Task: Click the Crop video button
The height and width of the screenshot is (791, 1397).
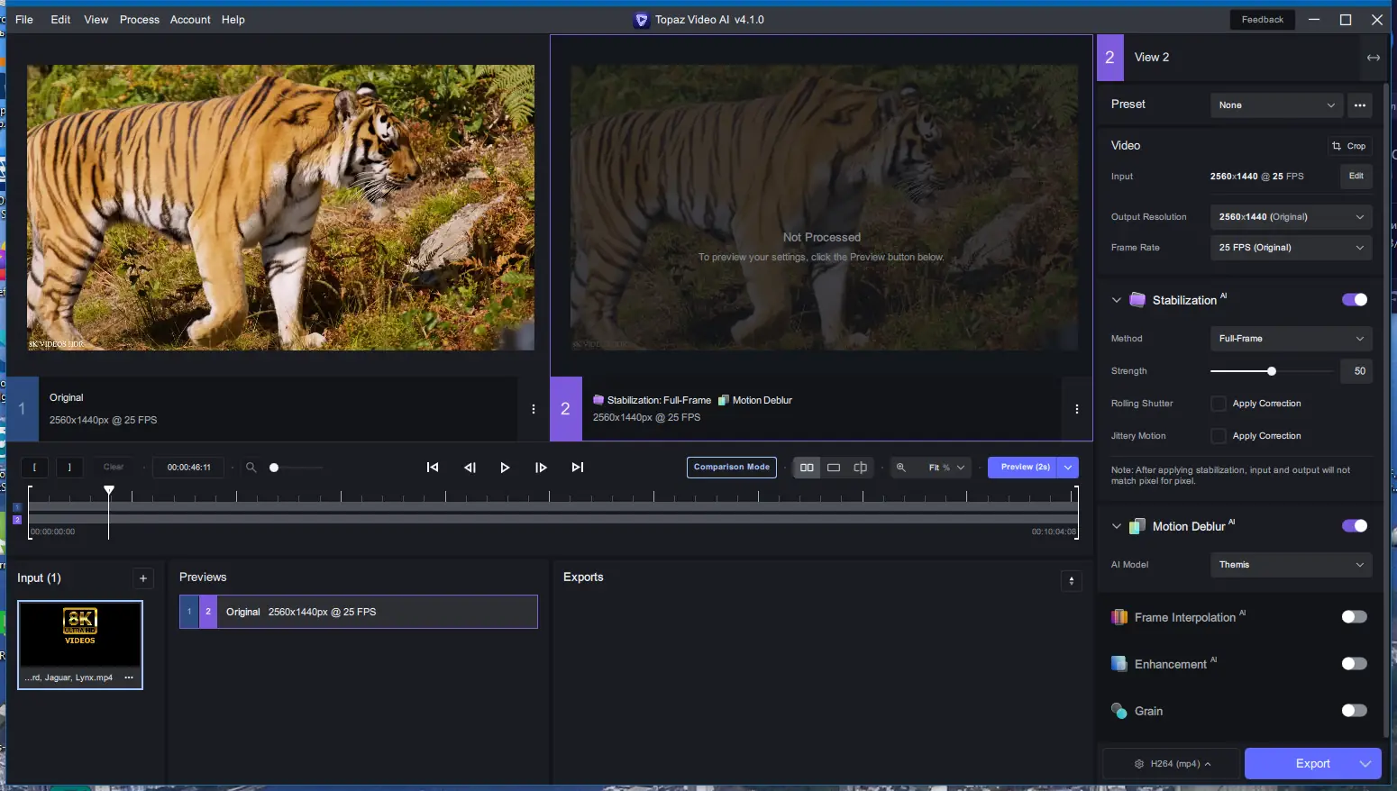Action: [x=1348, y=146]
